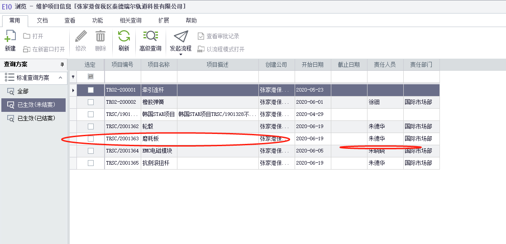Select the 橡胶弹簧 project name cell

coord(159,102)
